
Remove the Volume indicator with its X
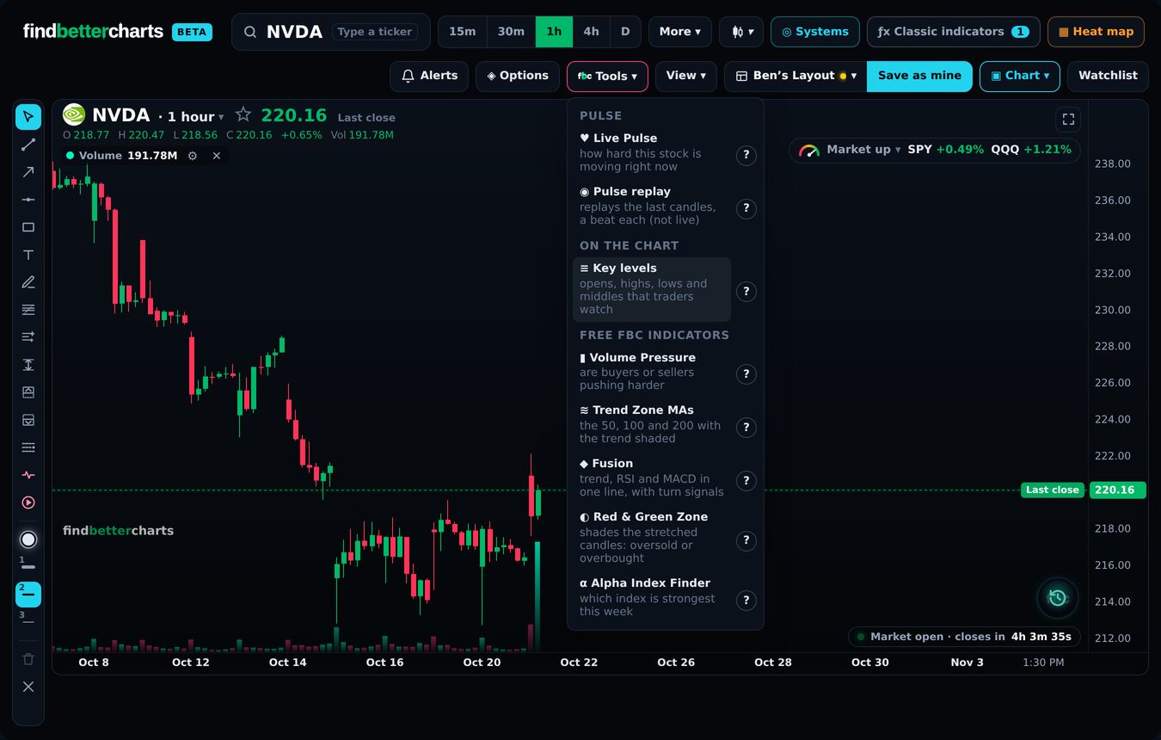coord(217,156)
